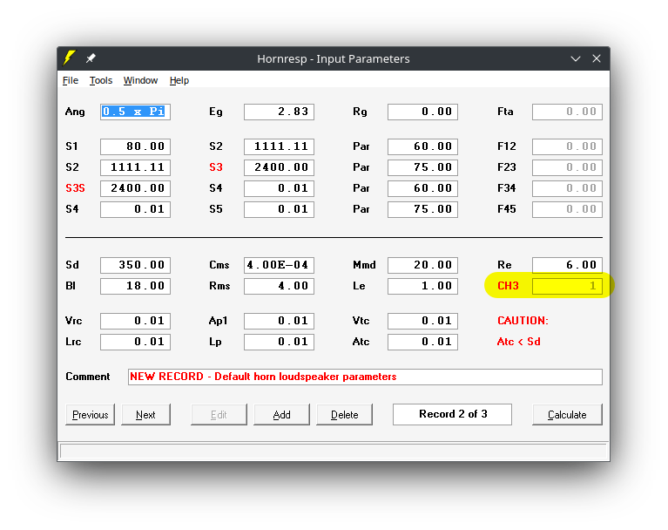
Task: Click the disabled F23 field
Action: coord(567,167)
